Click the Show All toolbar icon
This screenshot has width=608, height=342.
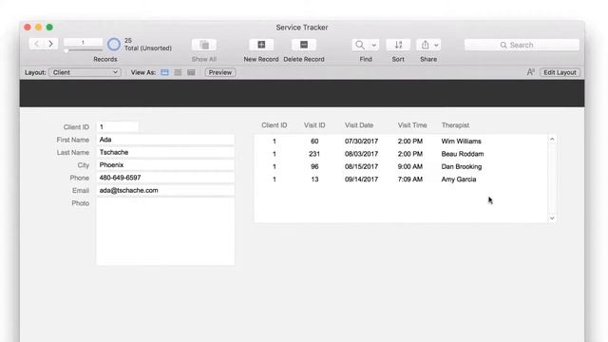204,45
